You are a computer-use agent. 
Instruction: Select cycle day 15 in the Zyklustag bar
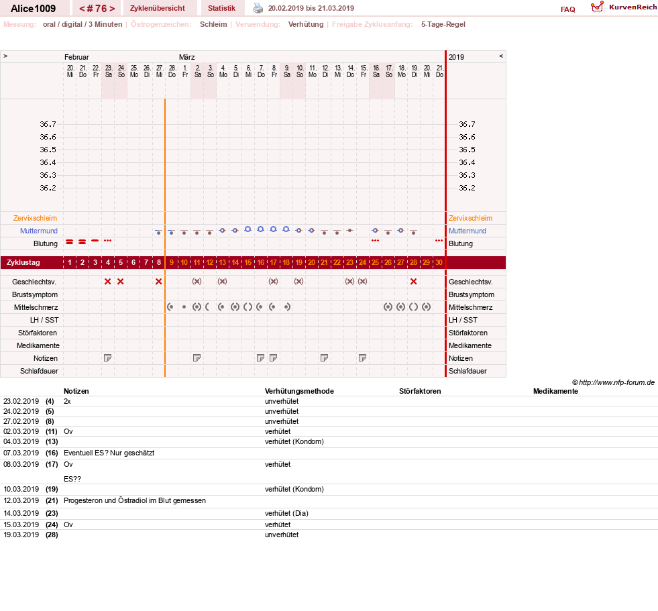click(248, 262)
